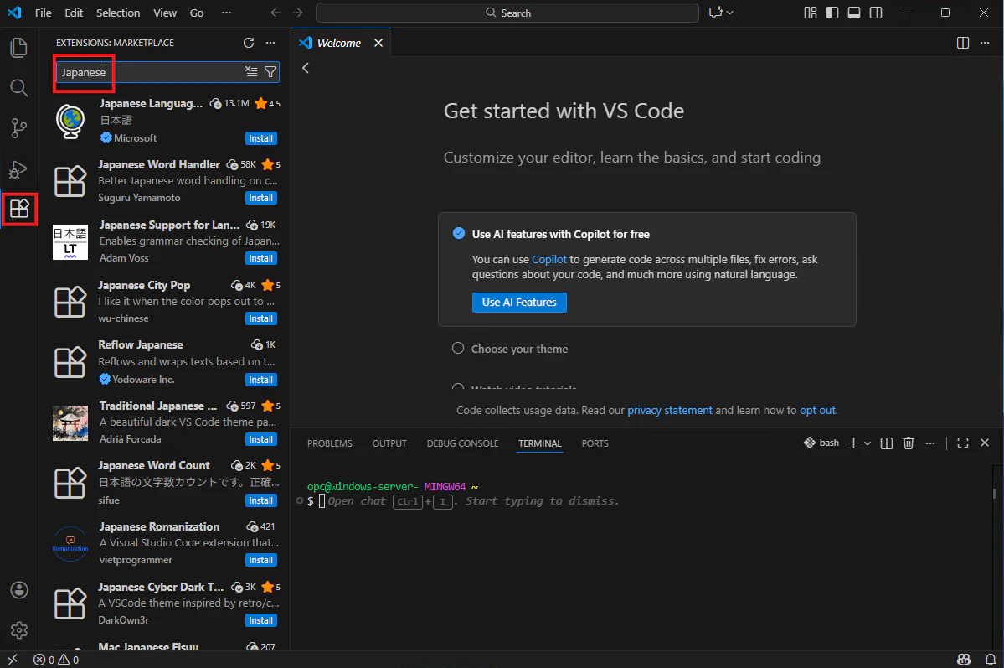Open the Explorer view in activity bar
1004x668 pixels.
tap(19, 48)
